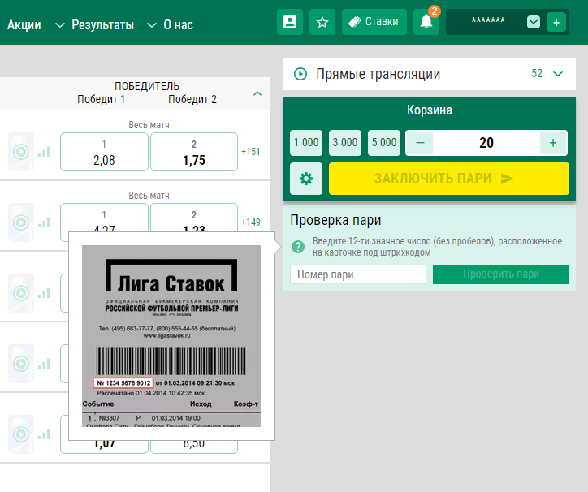Open statistics bars in 2,08 match row
Screen dimensions: 588x492
(44, 152)
